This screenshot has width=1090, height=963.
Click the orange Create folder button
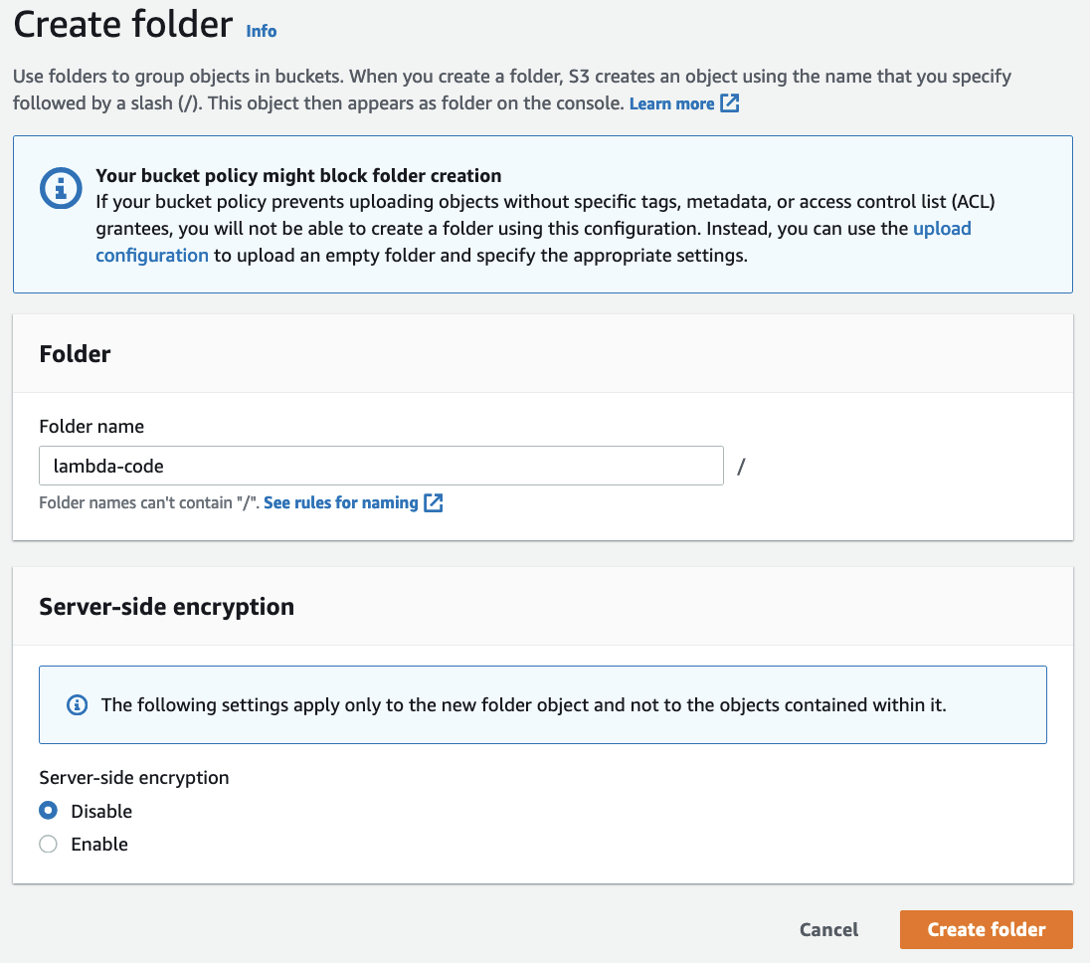tap(986, 929)
